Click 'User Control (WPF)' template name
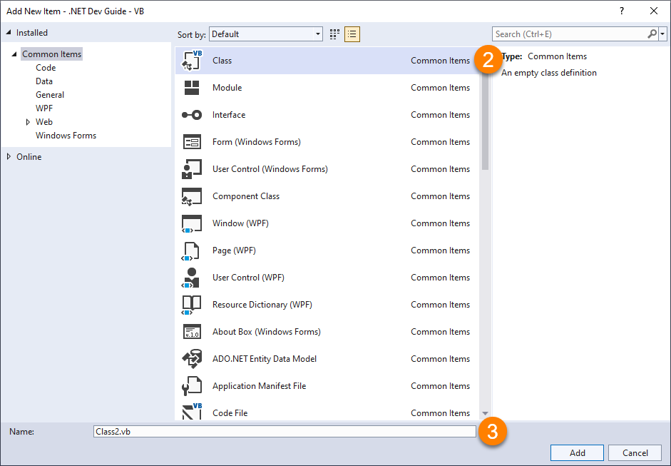671x466 pixels. (x=248, y=278)
